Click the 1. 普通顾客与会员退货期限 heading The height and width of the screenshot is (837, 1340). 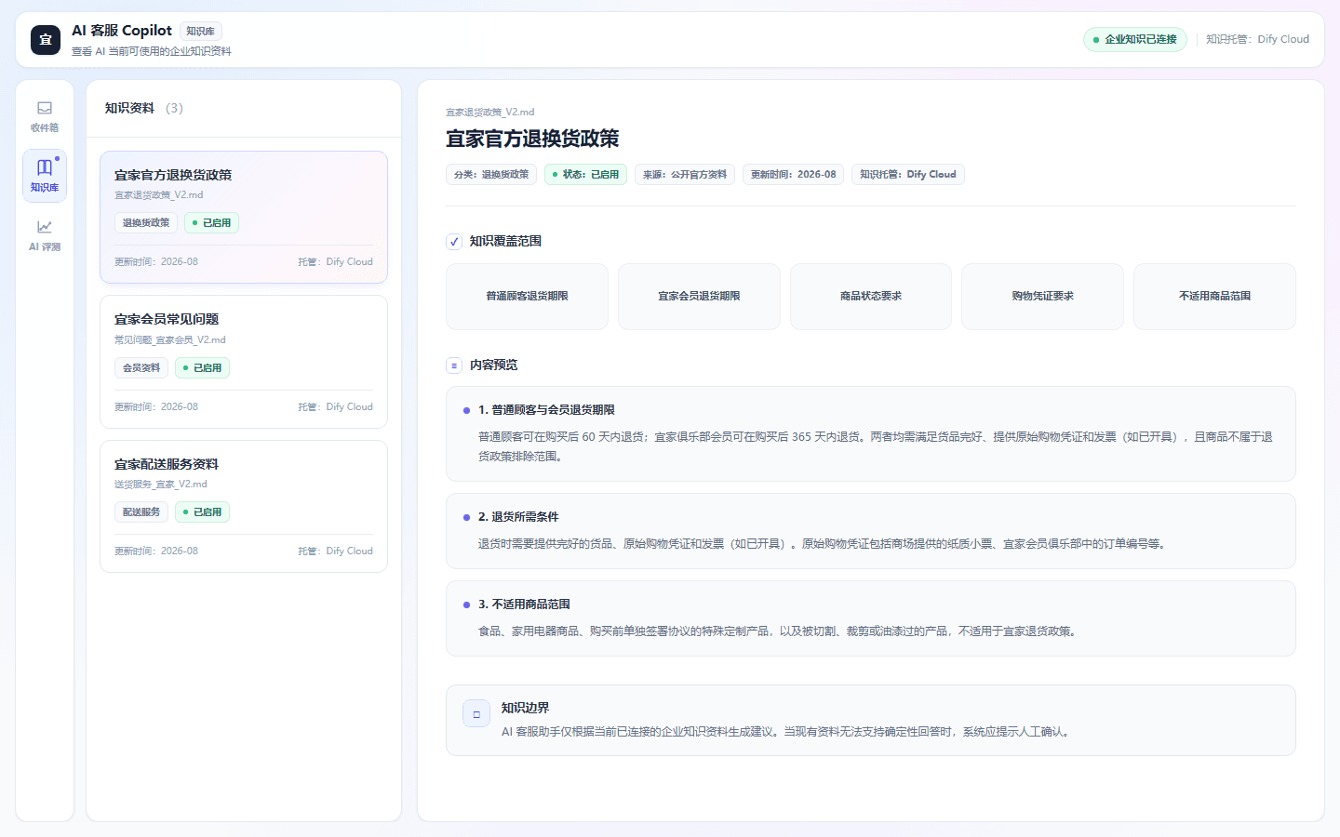click(546, 410)
